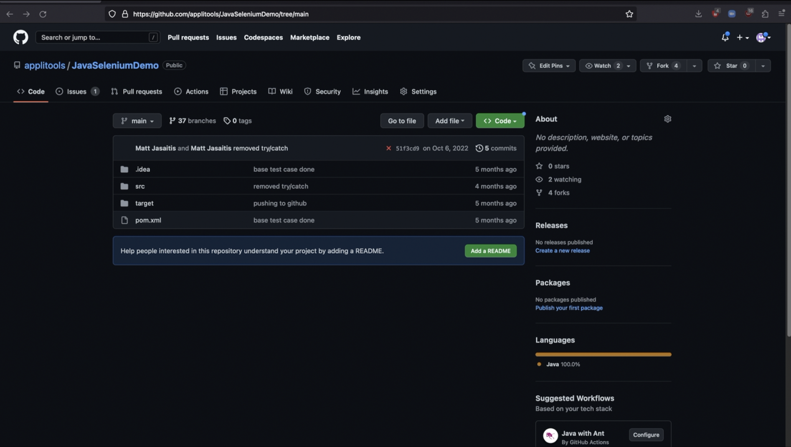
Task: View the 5 commits history
Action: pyautogui.click(x=496, y=148)
